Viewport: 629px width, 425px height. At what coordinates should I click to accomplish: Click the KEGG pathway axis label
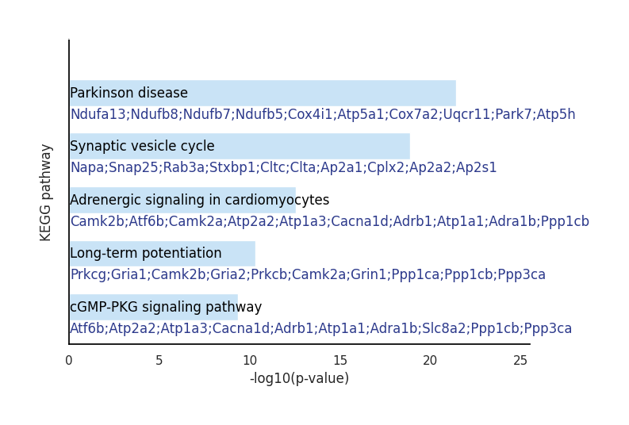[x=45, y=193]
